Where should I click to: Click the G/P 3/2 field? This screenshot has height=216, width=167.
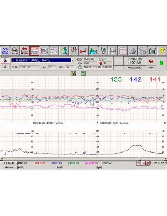pos(69,67)
